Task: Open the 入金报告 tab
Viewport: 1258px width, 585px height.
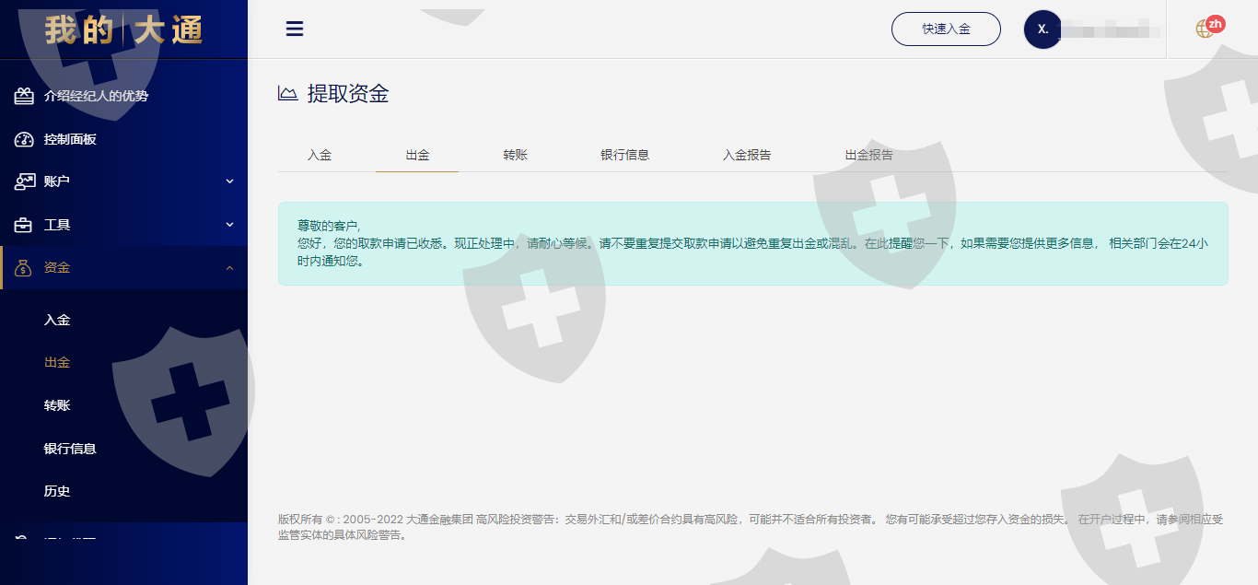Action: click(x=746, y=155)
